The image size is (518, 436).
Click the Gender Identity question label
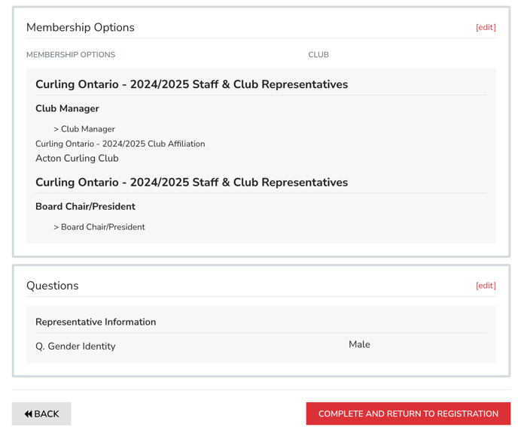(x=75, y=347)
